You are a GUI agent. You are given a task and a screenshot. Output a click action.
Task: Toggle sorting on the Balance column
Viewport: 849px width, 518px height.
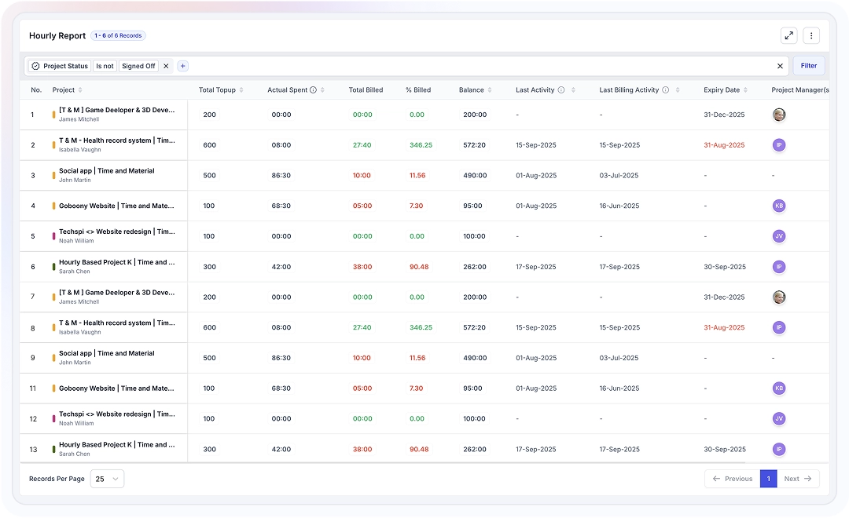pos(490,89)
